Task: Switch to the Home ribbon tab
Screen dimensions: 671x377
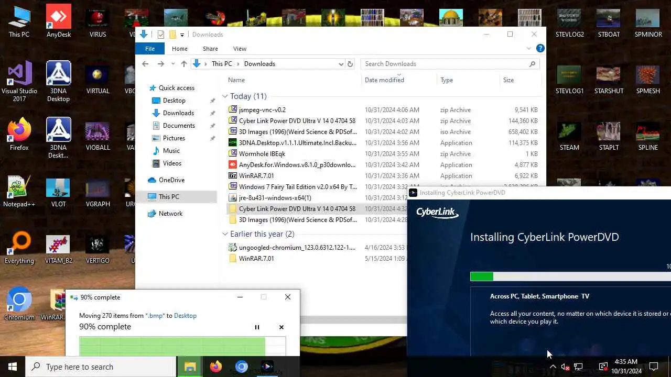Action: coord(179,49)
